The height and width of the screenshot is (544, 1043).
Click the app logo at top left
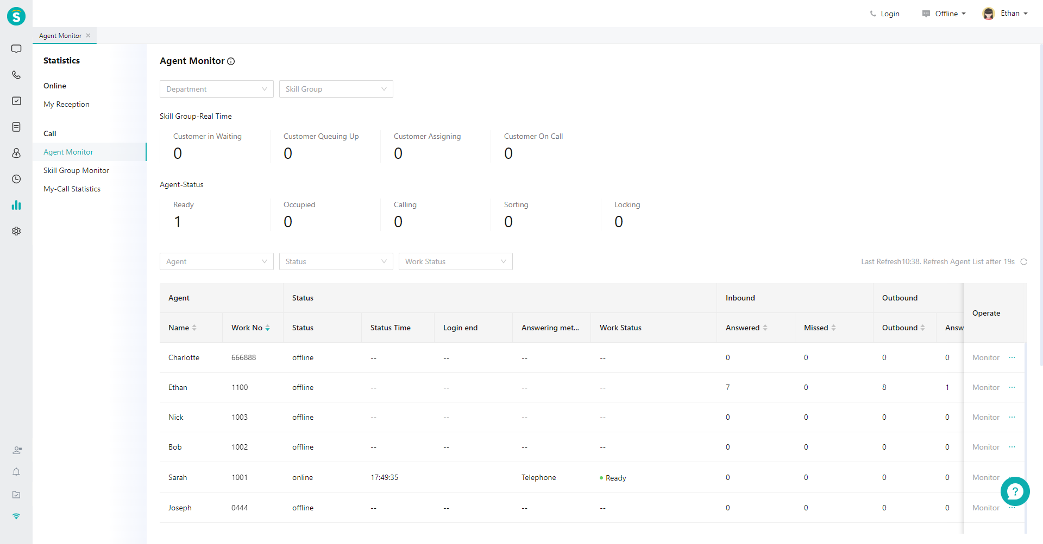pos(16,16)
